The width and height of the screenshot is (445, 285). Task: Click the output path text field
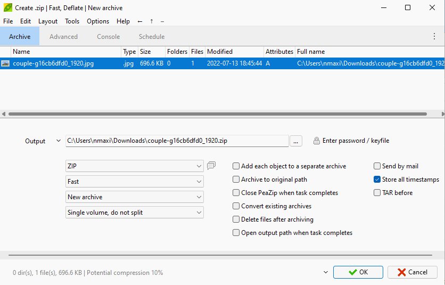[x=177, y=141]
